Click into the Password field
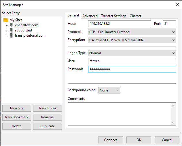The width and height of the screenshot is (182, 146). pos(132,69)
